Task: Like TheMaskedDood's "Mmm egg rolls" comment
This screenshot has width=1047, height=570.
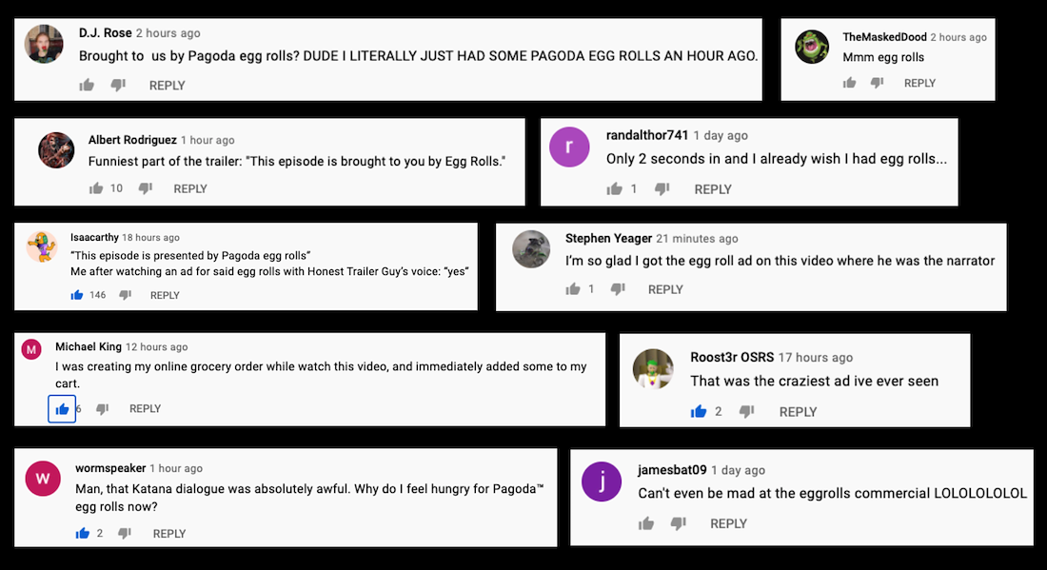Action: click(x=849, y=84)
